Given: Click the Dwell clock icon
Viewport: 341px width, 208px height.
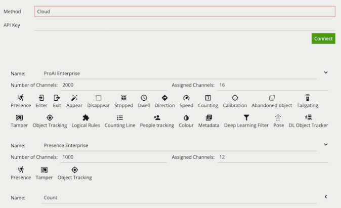Looking at the screenshot, I should point(144,98).
